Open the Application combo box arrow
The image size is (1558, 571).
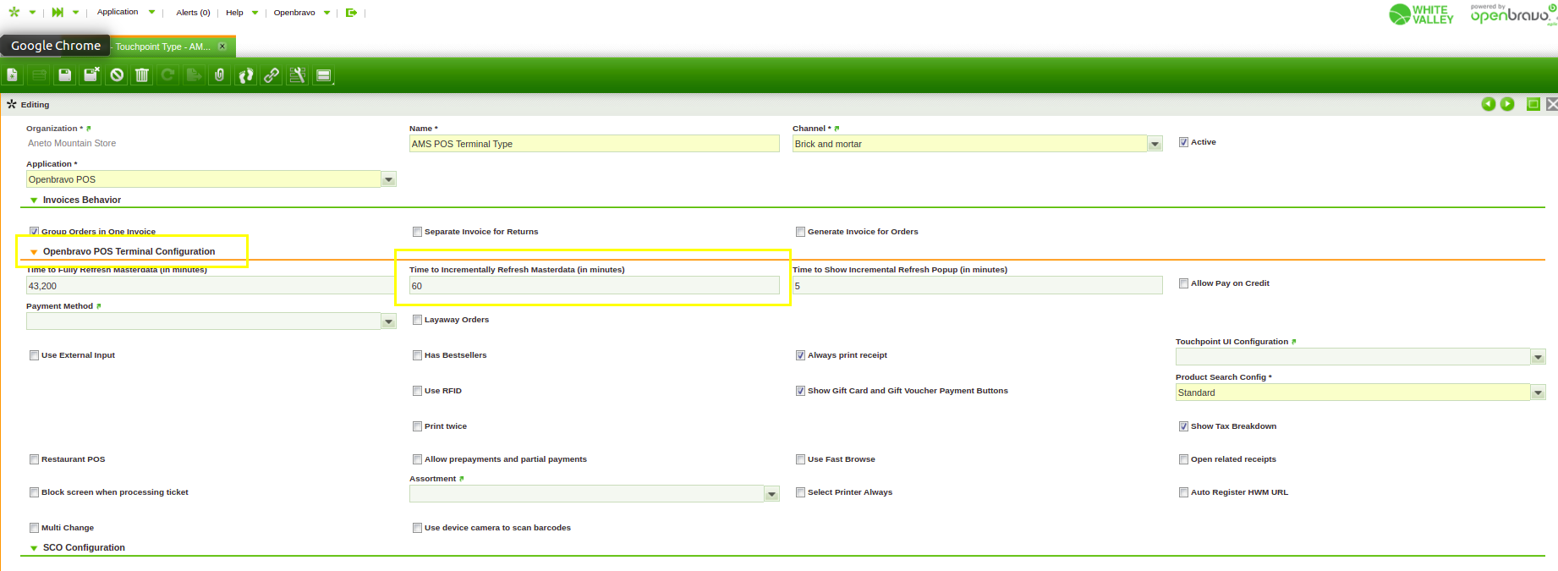(388, 180)
